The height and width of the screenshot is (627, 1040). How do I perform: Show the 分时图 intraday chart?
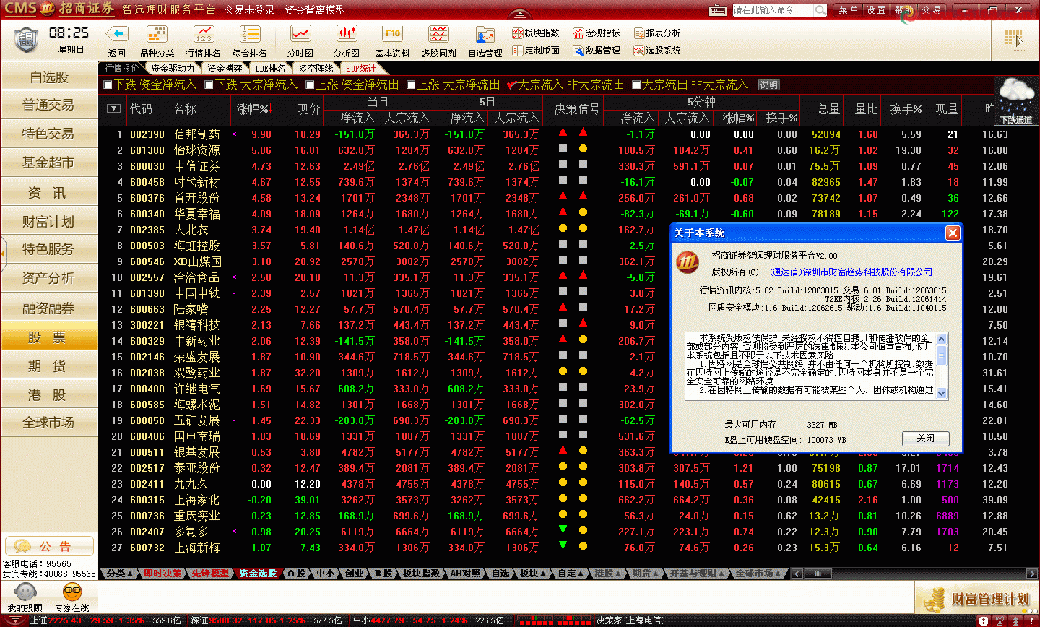[300, 34]
